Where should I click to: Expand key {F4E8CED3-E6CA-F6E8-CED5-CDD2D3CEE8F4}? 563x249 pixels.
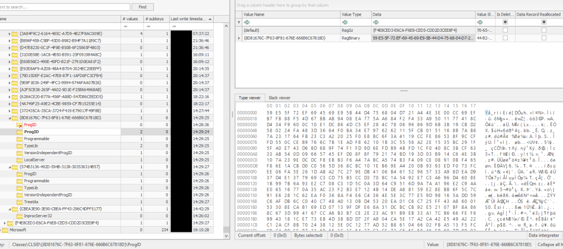click(x=5, y=223)
